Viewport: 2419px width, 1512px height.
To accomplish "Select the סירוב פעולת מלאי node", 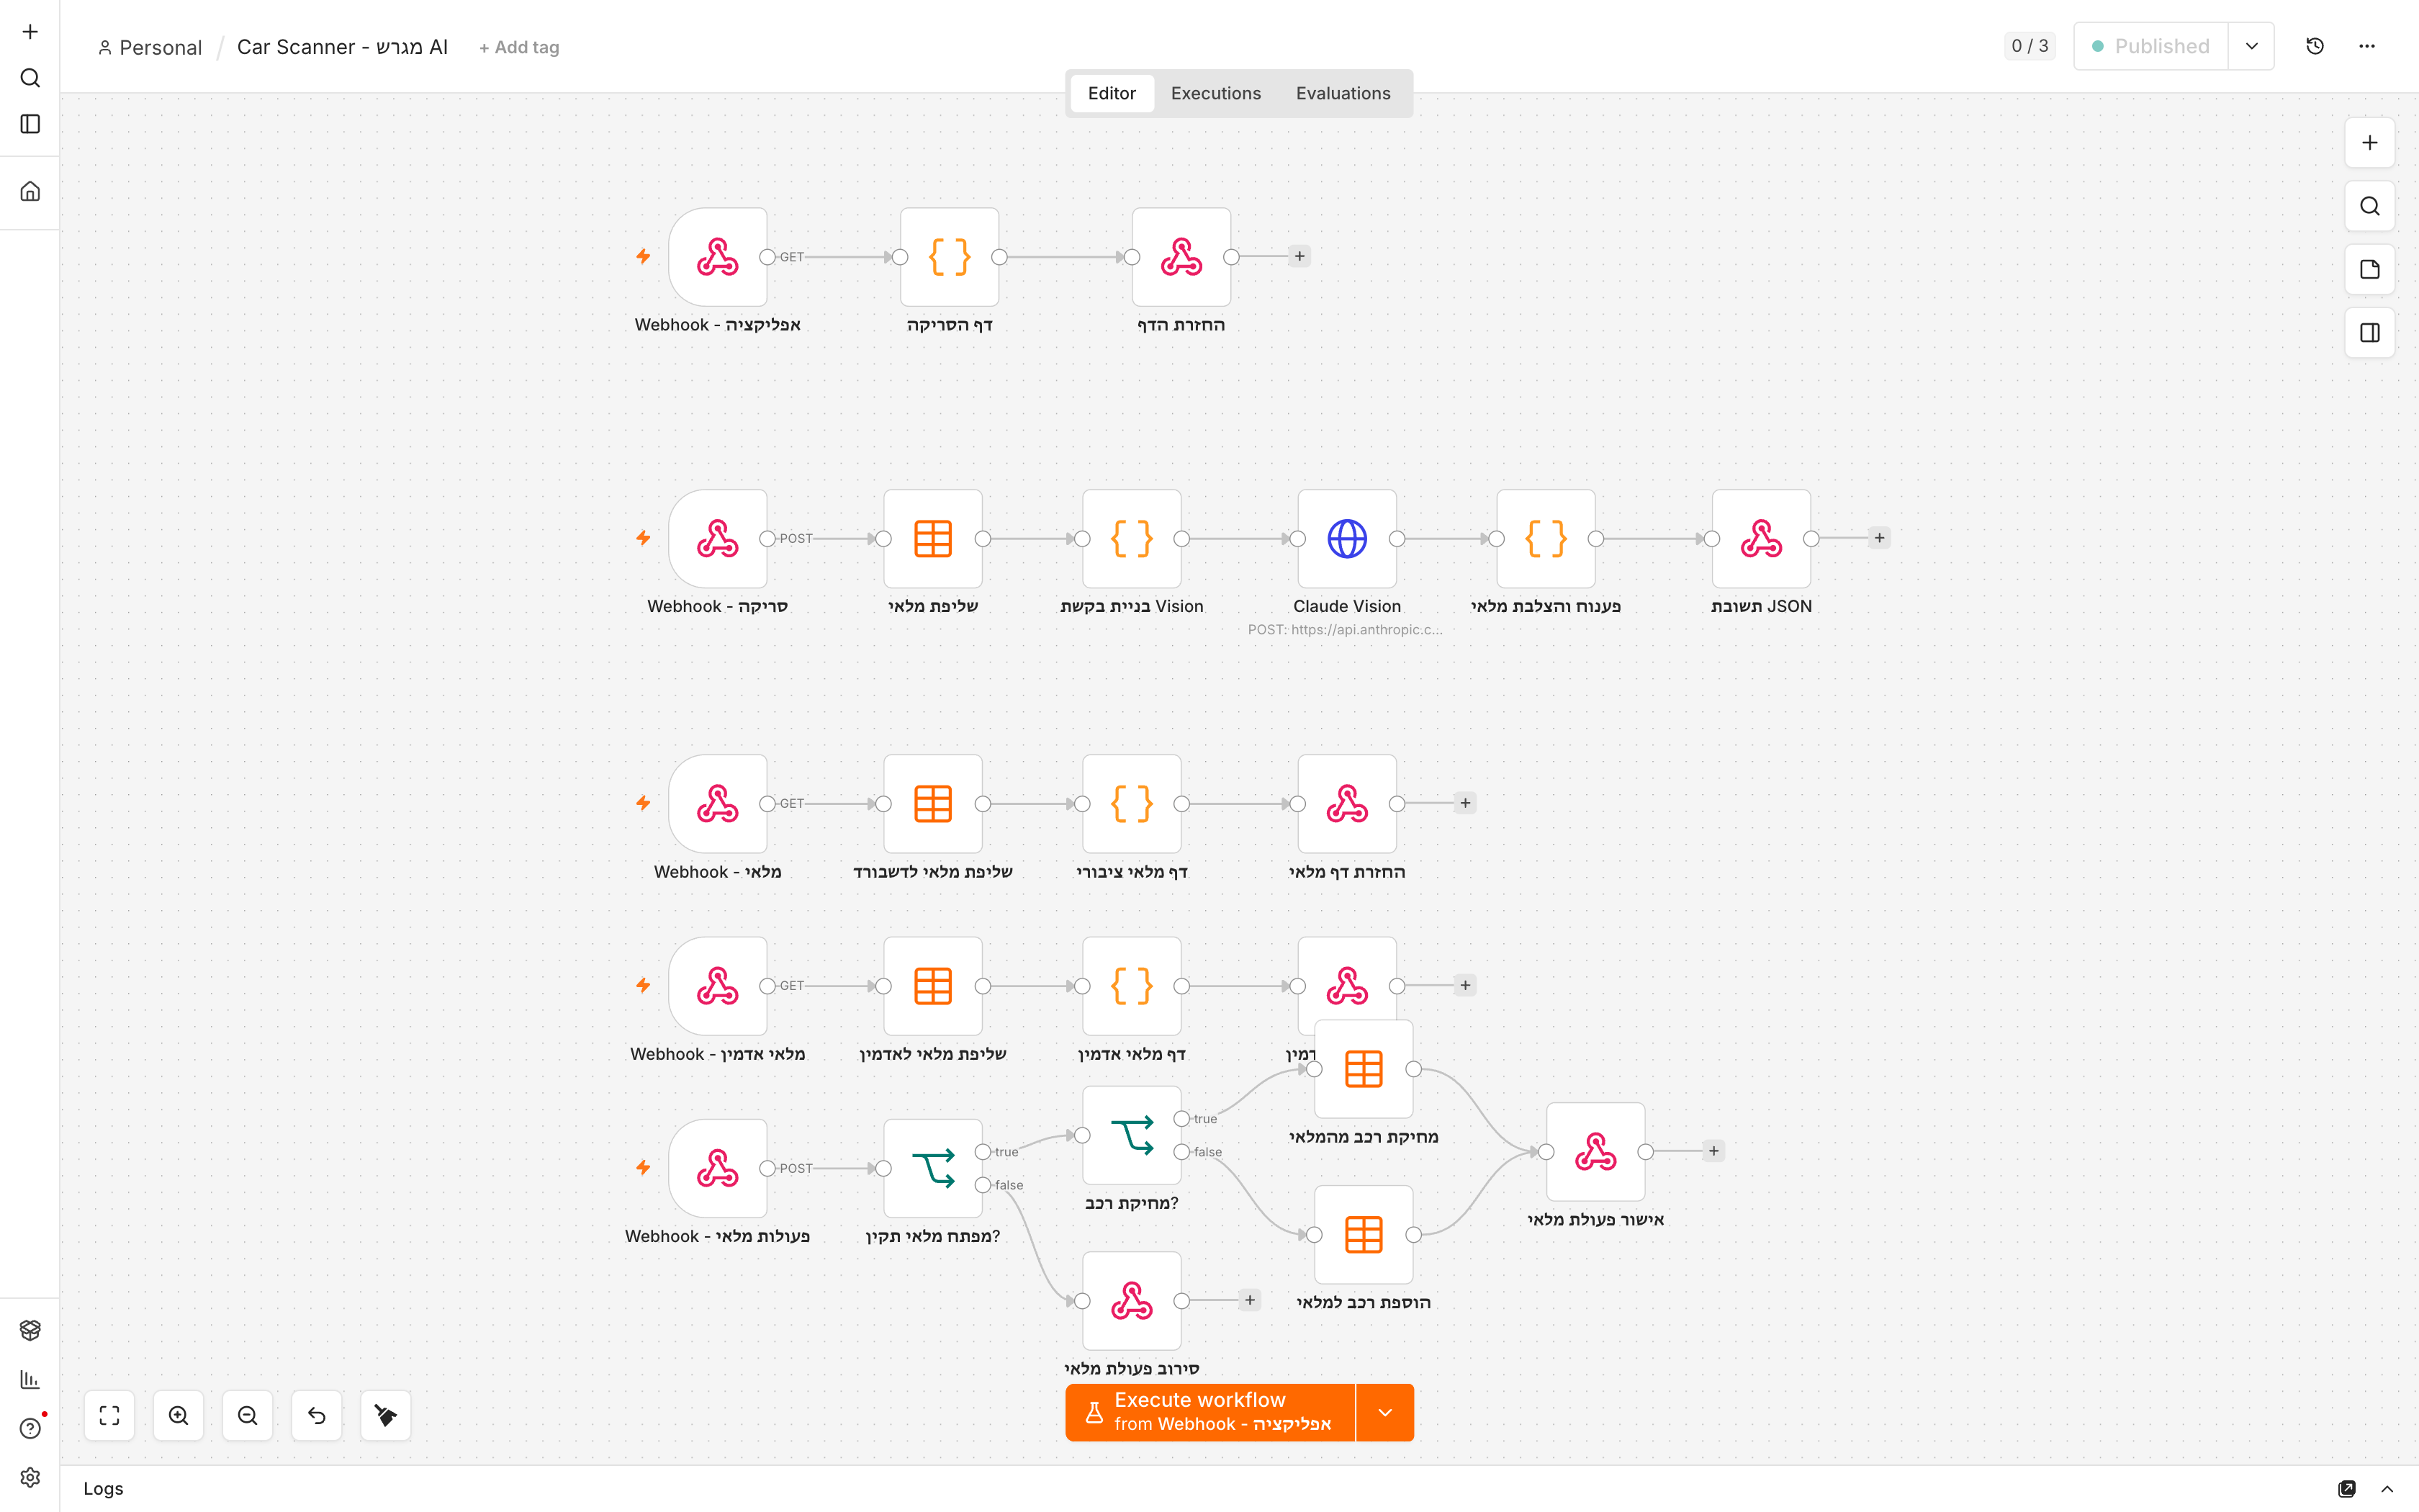I will pyautogui.click(x=1132, y=1300).
